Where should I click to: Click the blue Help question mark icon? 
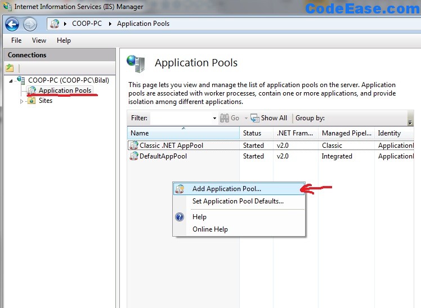[x=180, y=217]
